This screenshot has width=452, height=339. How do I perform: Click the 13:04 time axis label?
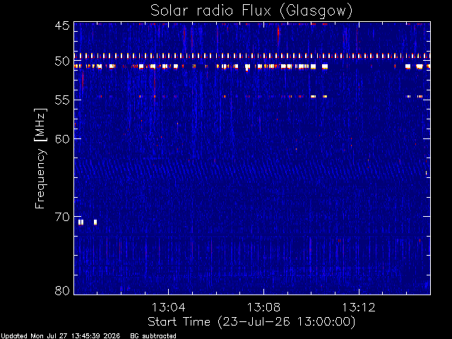(168, 307)
